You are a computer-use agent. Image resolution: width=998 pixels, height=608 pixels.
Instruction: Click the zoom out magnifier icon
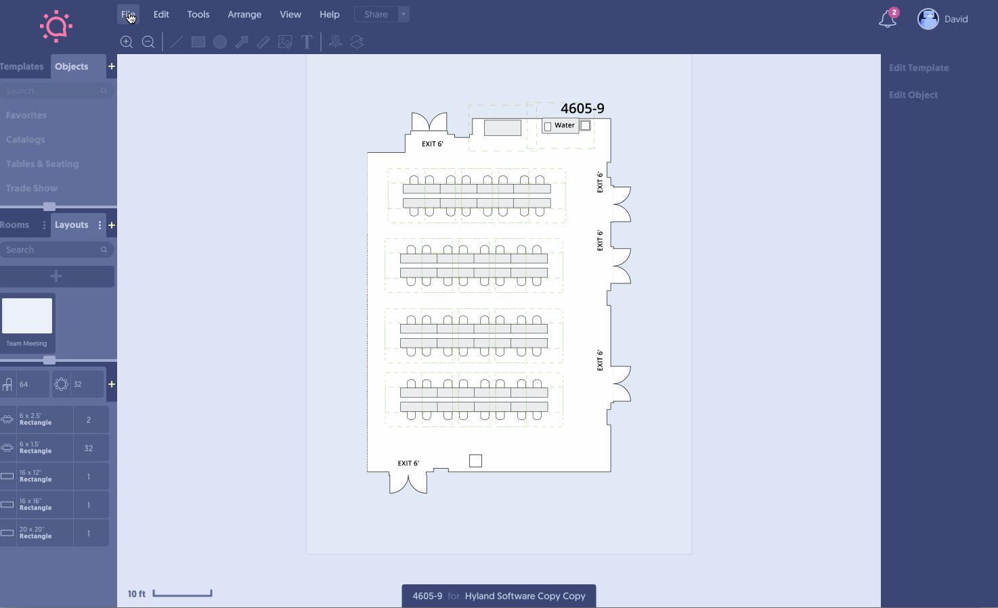(148, 42)
